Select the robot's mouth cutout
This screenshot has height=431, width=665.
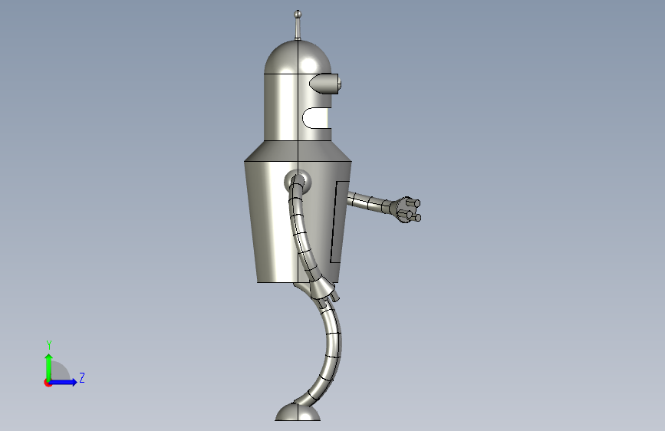pyautogui.click(x=316, y=118)
